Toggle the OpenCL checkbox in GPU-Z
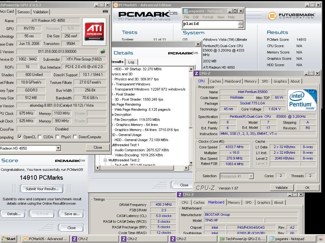Screen dimensions: 325x243 [20, 137]
